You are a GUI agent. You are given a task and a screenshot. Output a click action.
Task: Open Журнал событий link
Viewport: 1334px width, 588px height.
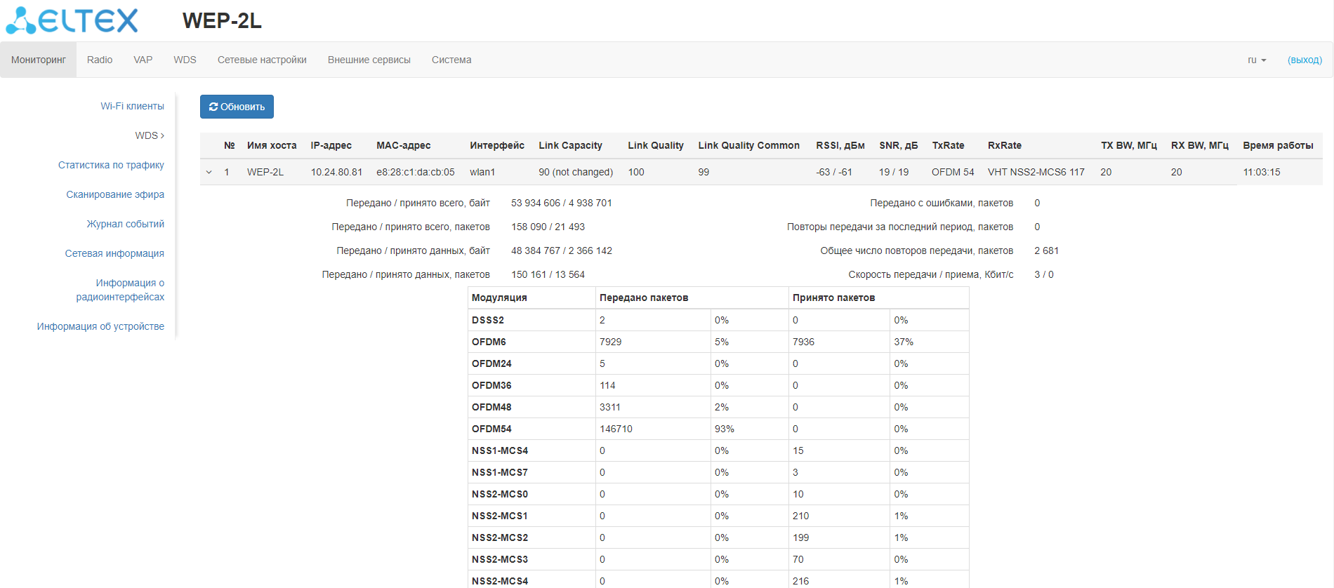[x=125, y=224]
